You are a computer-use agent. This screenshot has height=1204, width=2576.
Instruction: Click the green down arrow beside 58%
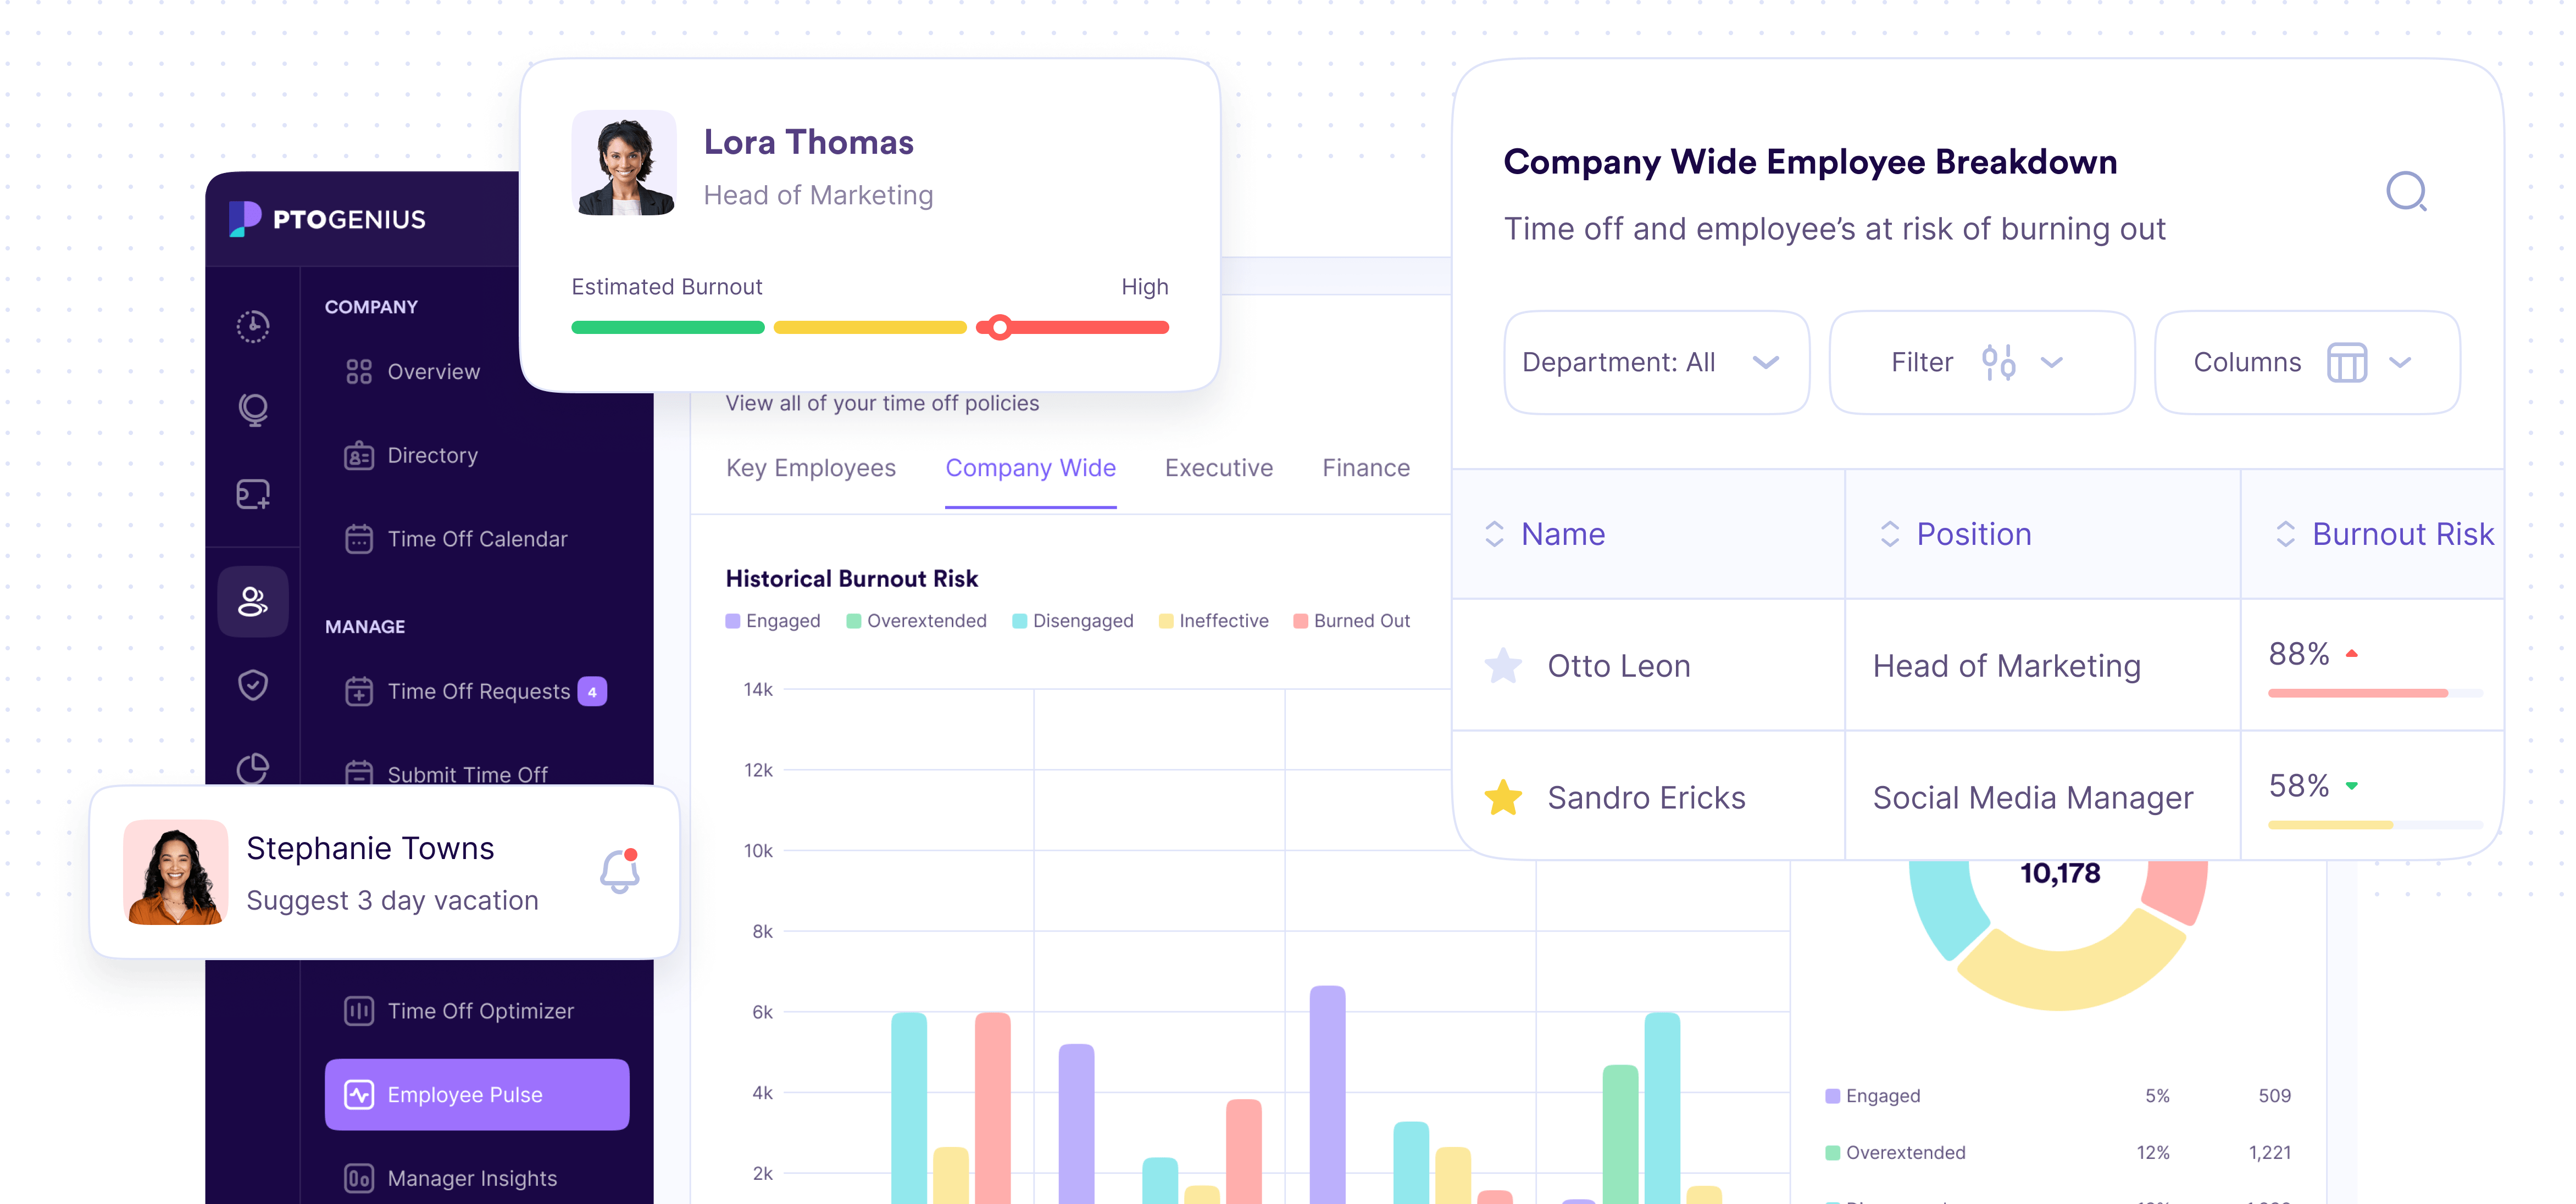pyautogui.click(x=2352, y=786)
